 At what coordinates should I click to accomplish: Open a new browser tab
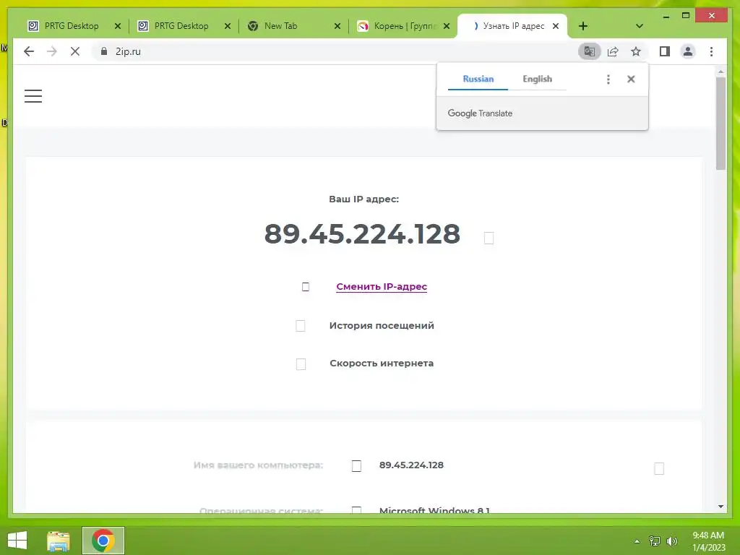[x=583, y=27]
